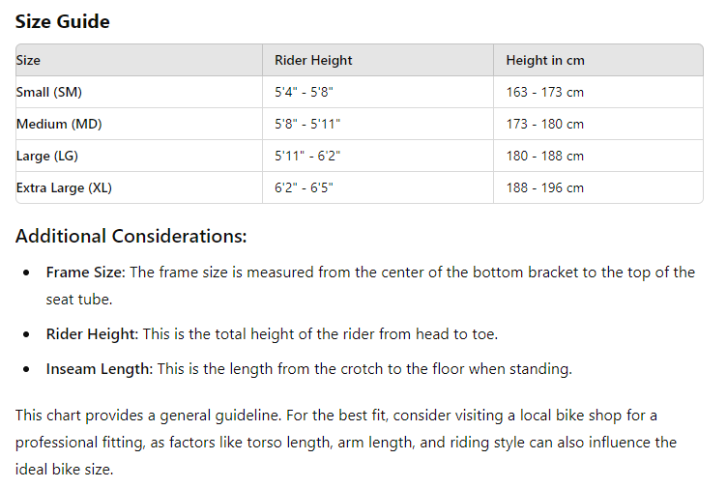Click the 5'11" - 6'2" height cell
The height and width of the screenshot is (488, 727).
[x=307, y=156]
